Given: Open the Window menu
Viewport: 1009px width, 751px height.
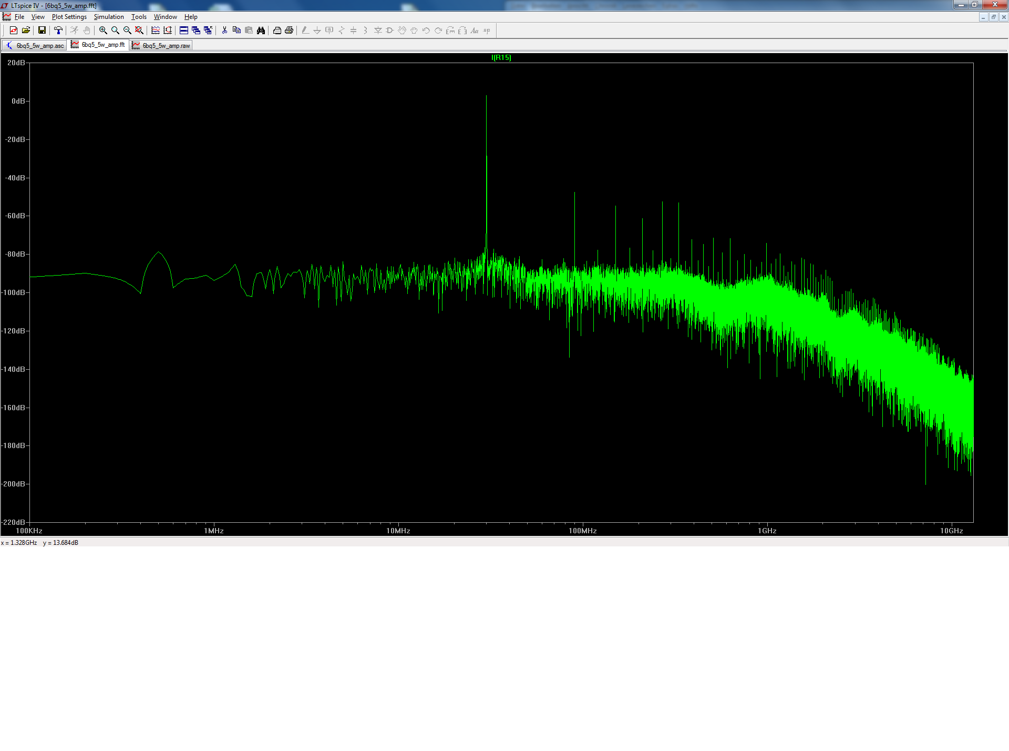Looking at the screenshot, I should pos(165,17).
